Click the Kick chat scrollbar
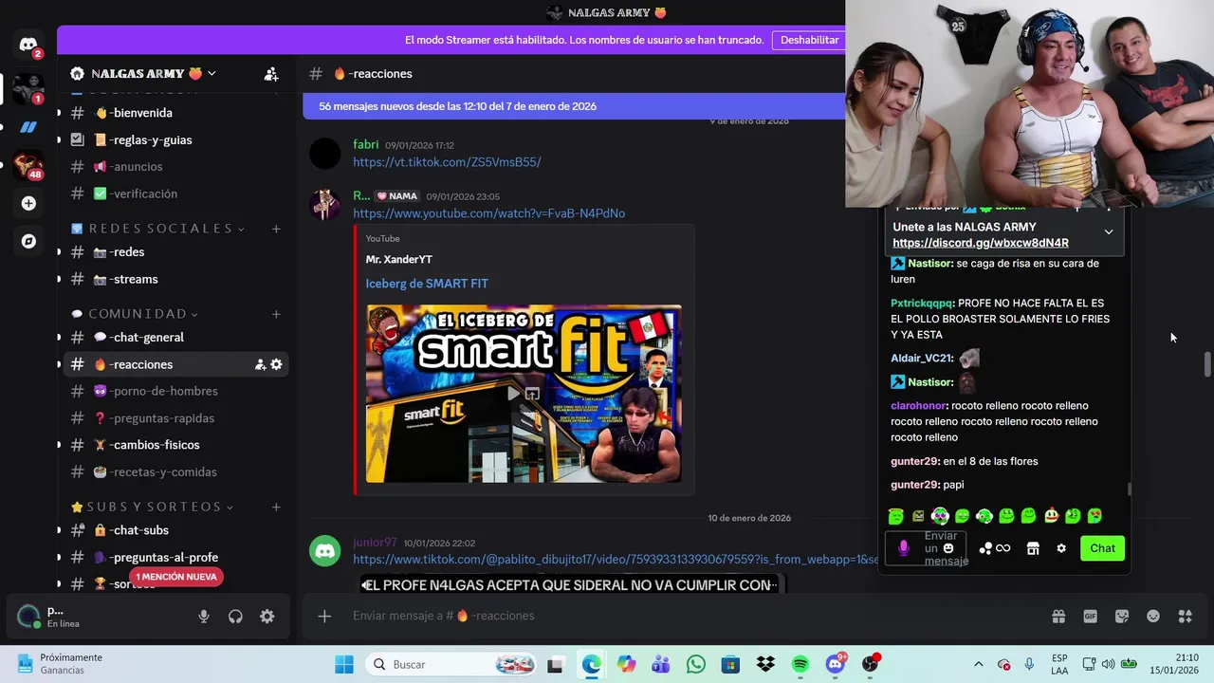 tap(1129, 489)
